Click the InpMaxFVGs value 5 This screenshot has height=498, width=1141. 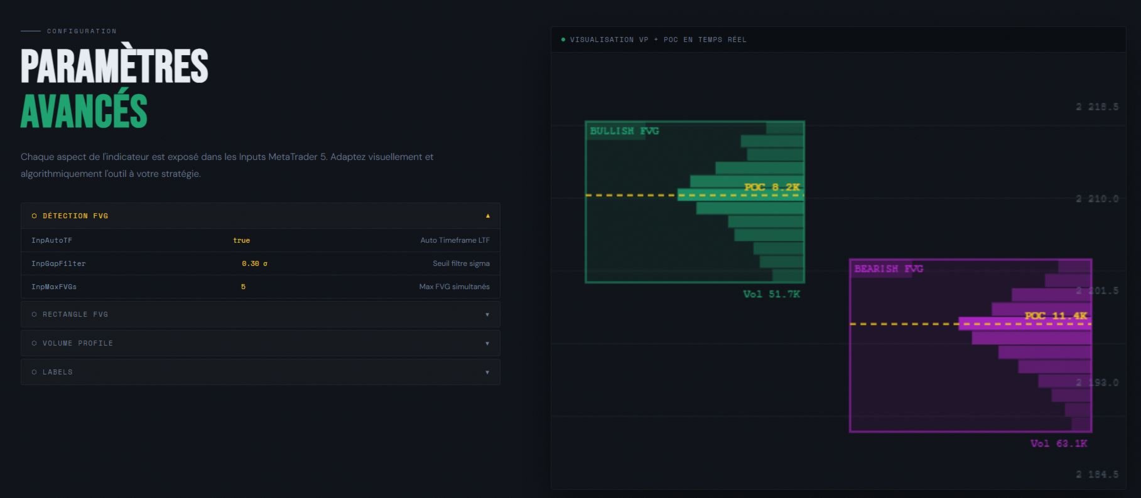click(243, 287)
